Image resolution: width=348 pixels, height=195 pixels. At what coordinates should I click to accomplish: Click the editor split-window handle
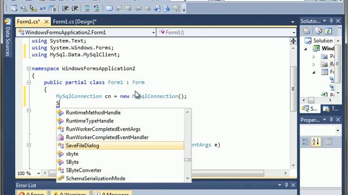[x=294, y=41]
